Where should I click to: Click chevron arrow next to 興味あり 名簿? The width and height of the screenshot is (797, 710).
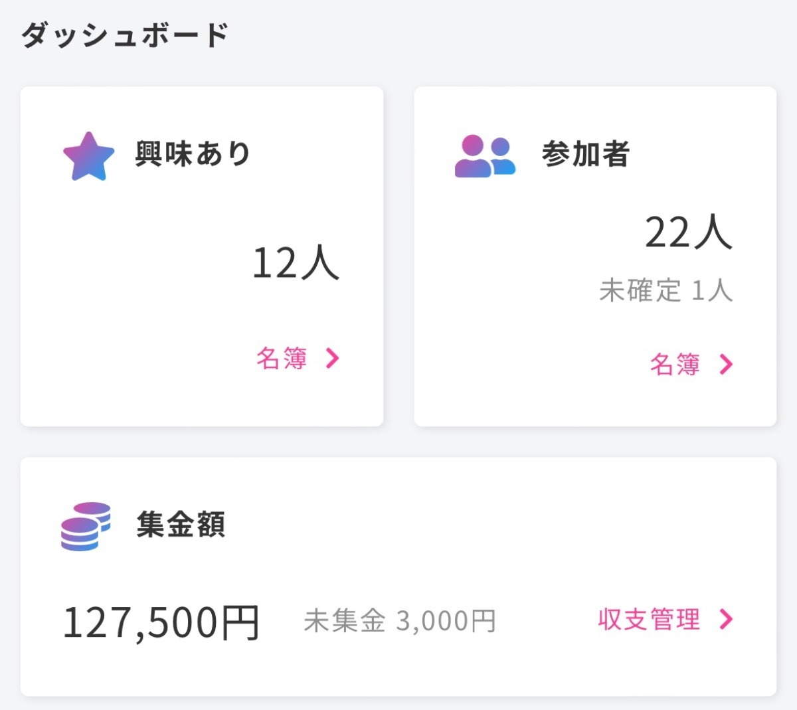(x=333, y=359)
